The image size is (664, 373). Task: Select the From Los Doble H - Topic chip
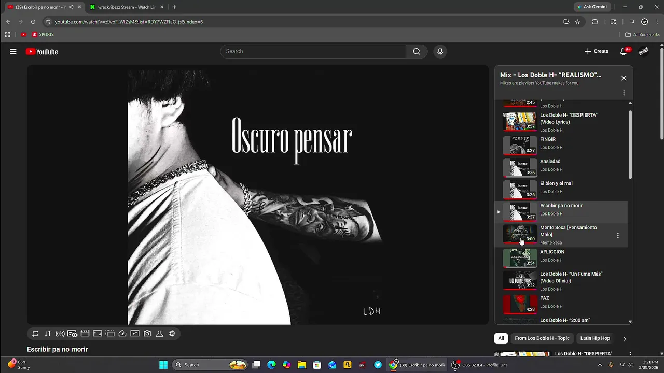542,338
